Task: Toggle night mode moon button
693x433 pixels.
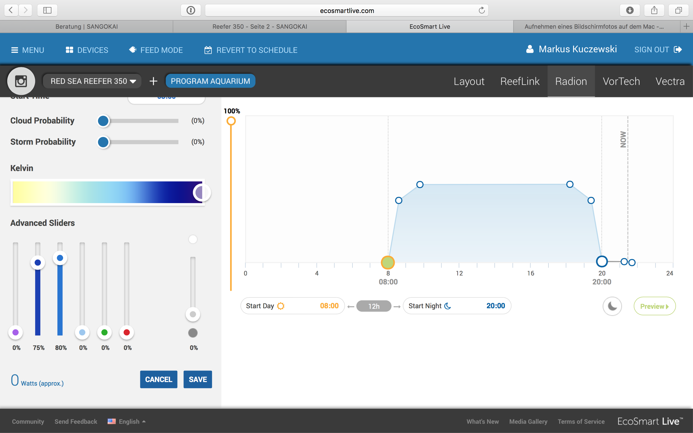Action: coord(612,306)
